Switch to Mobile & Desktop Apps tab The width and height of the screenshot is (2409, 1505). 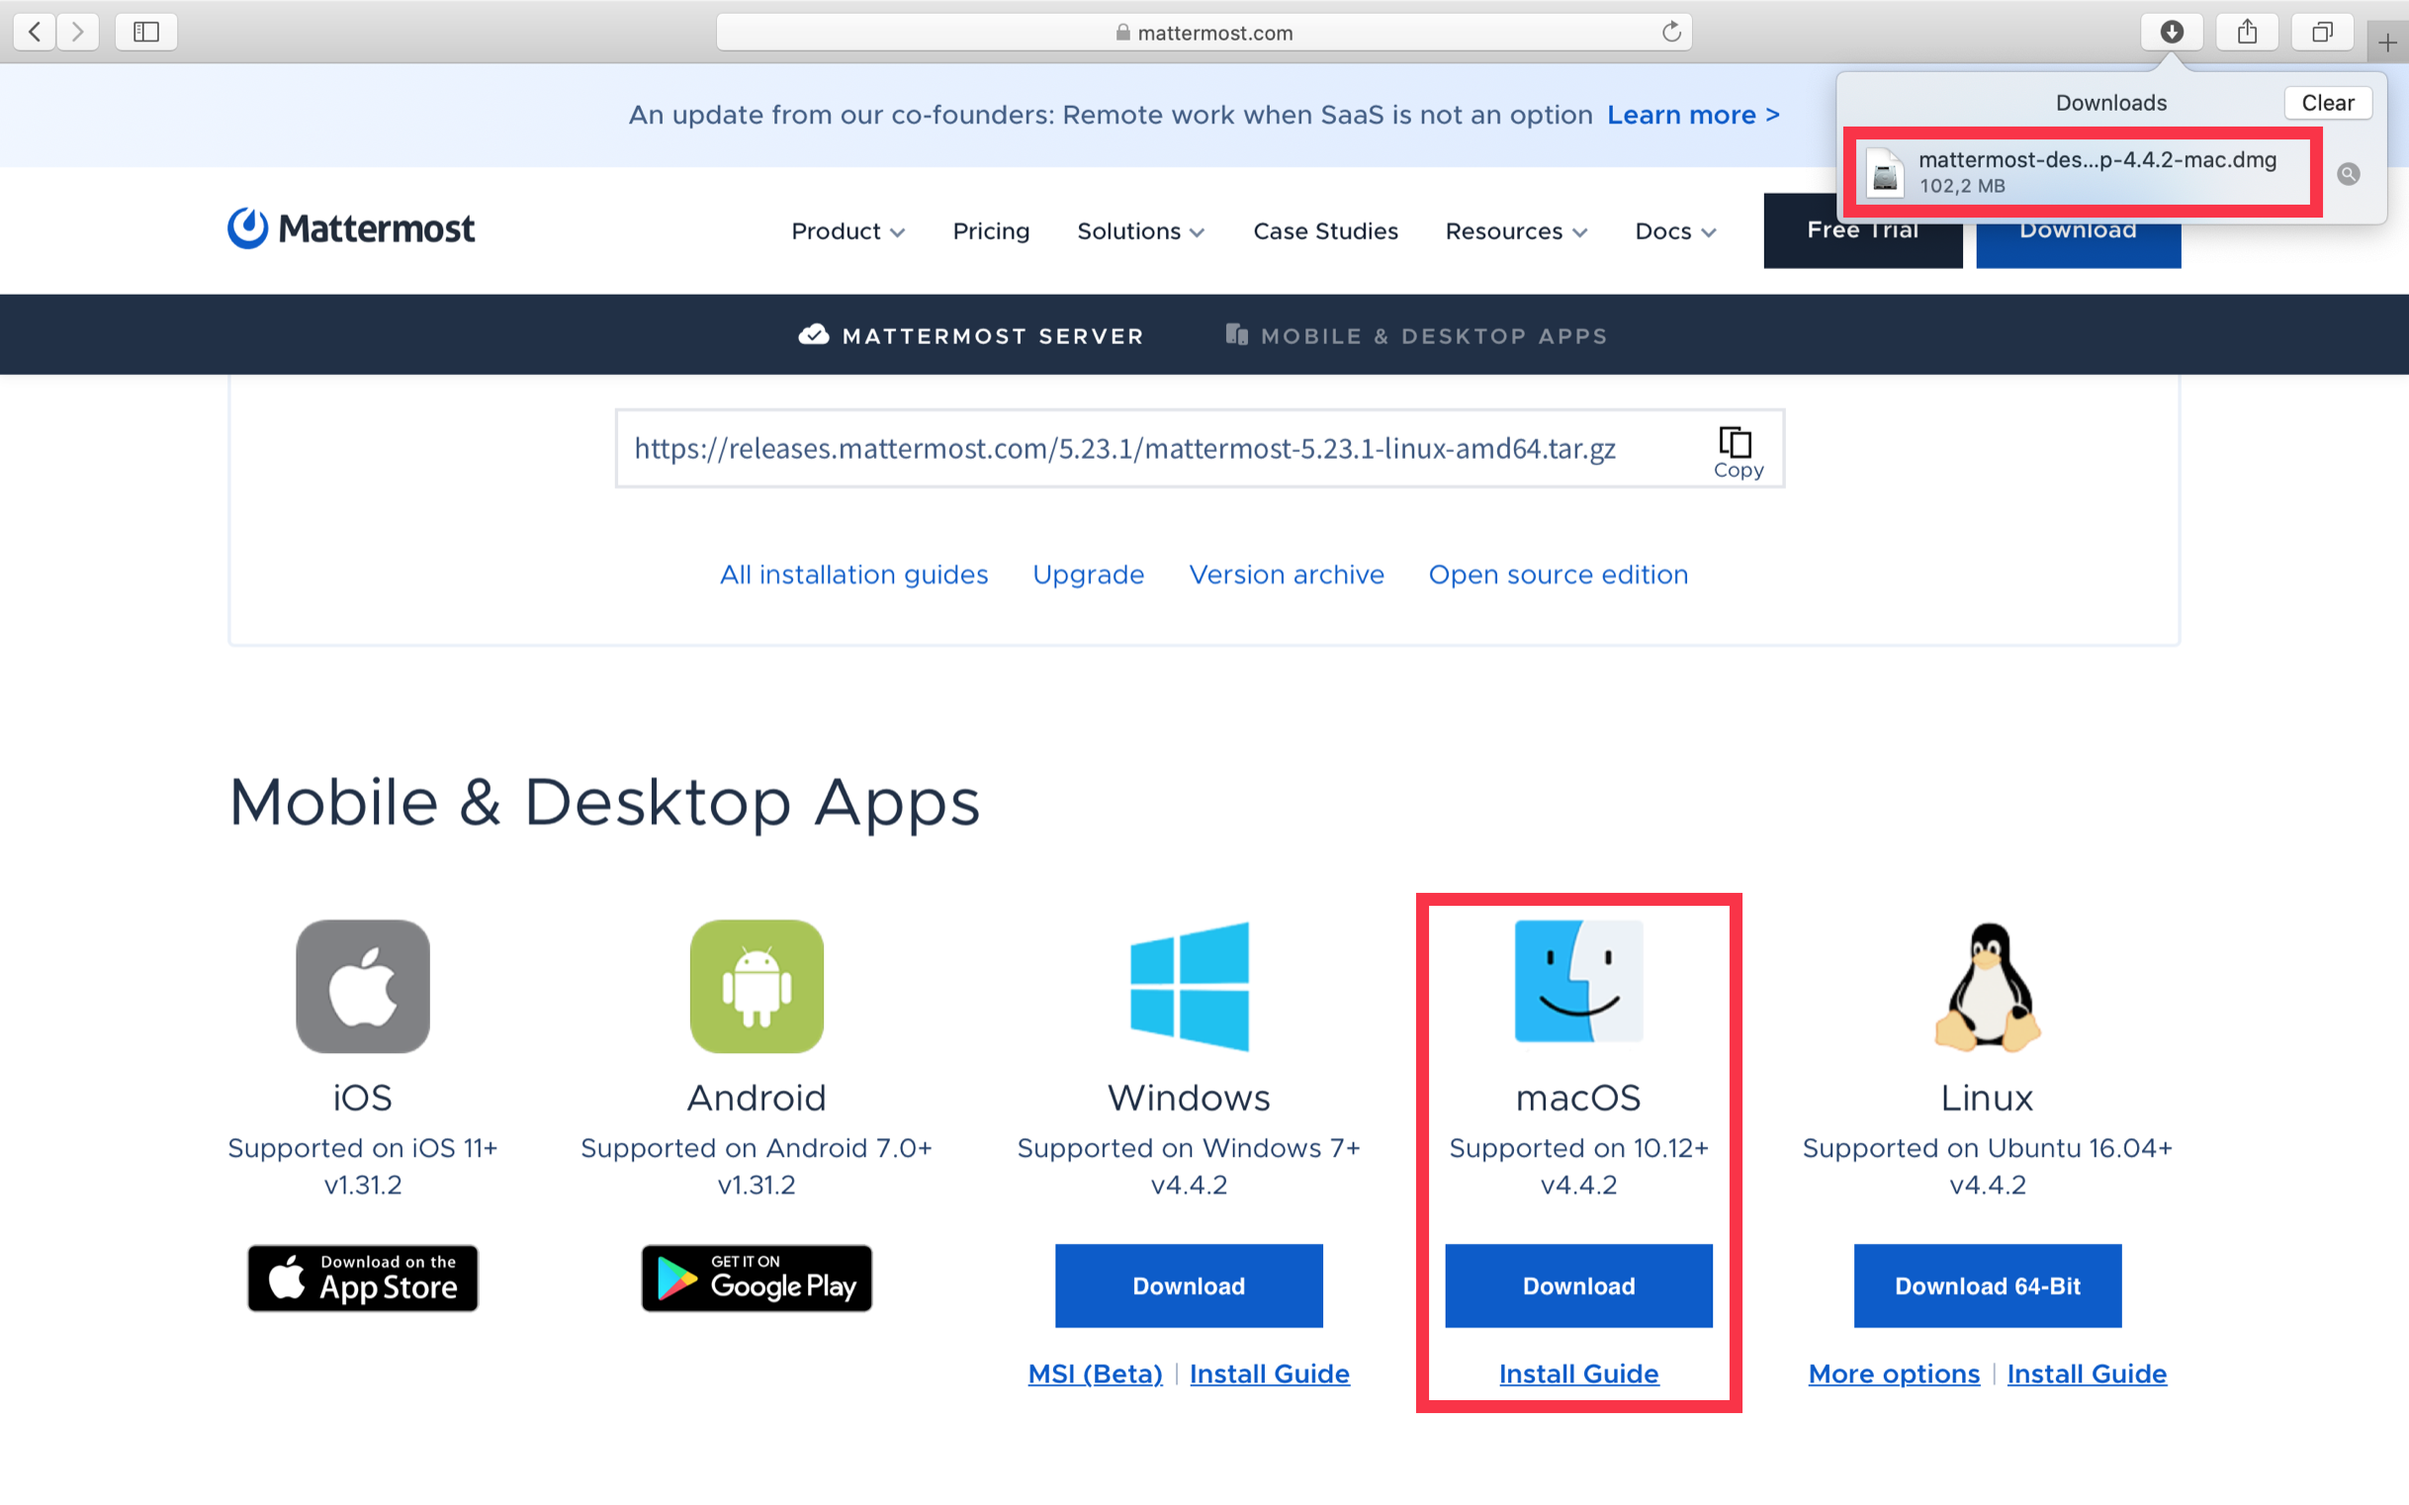(1416, 335)
